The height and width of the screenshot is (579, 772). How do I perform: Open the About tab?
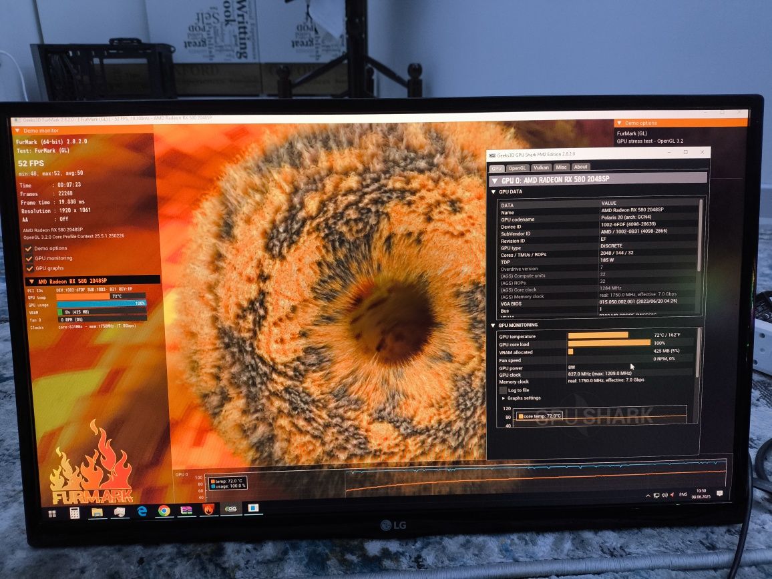click(580, 167)
